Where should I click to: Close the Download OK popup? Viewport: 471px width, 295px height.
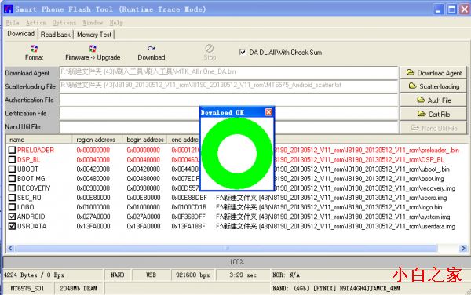pyautogui.click(x=268, y=112)
